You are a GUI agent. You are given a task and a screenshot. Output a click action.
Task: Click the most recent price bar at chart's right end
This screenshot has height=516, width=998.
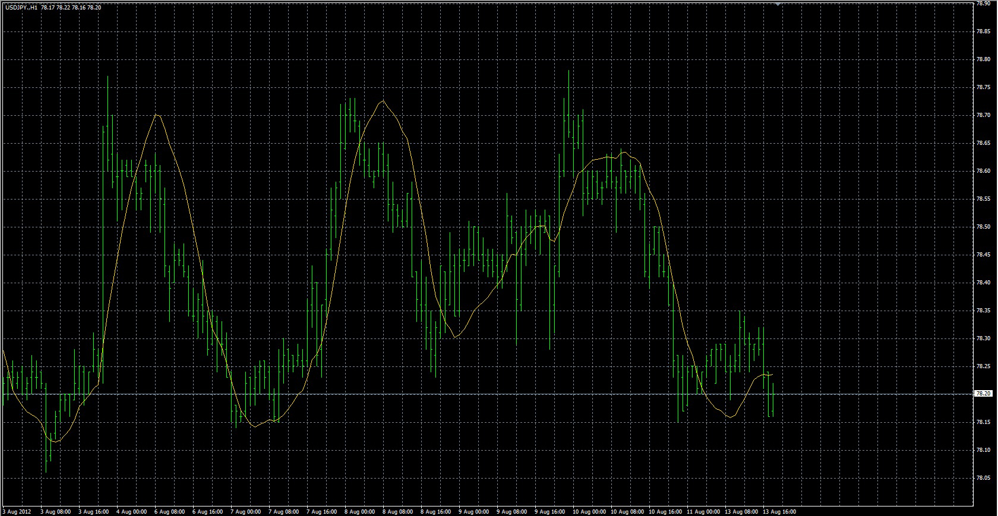[x=773, y=399]
